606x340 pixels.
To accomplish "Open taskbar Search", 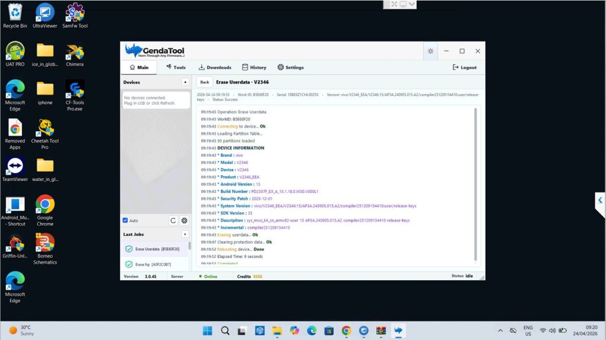I will point(225,331).
